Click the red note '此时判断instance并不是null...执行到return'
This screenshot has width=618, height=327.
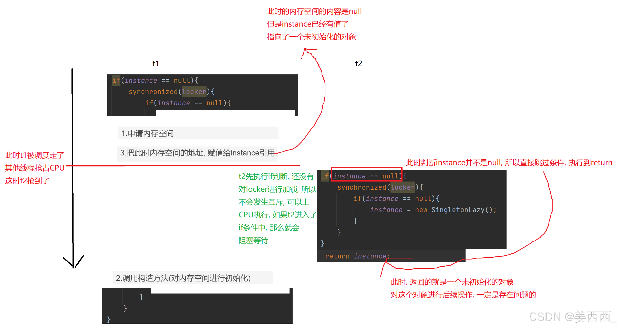(509, 163)
